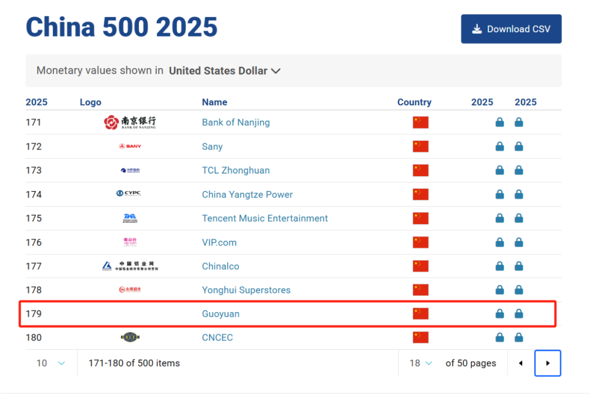Click the CYPC logo for China Yangtze Power
This screenshot has height=394, width=590.
(129, 193)
